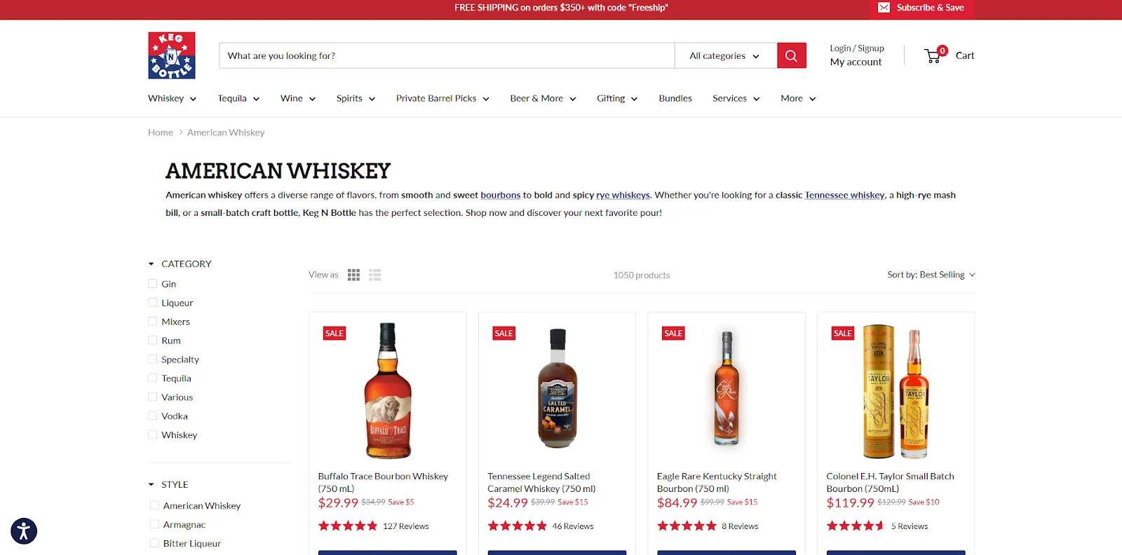Follow the Tennessee whiskey link
Viewport: 1122px width, 555px height.
[845, 196]
